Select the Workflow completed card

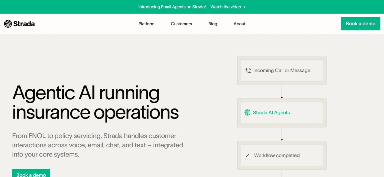tap(282, 155)
